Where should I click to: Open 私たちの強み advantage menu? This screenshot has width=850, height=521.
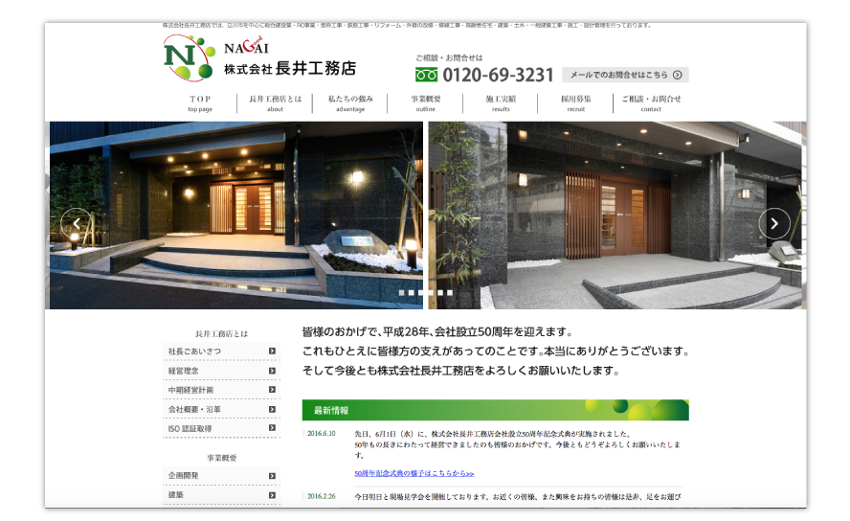click(x=350, y=103)
